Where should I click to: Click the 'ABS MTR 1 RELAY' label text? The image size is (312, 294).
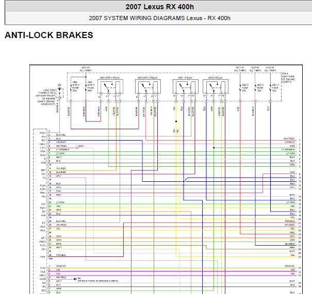[110, 78]
